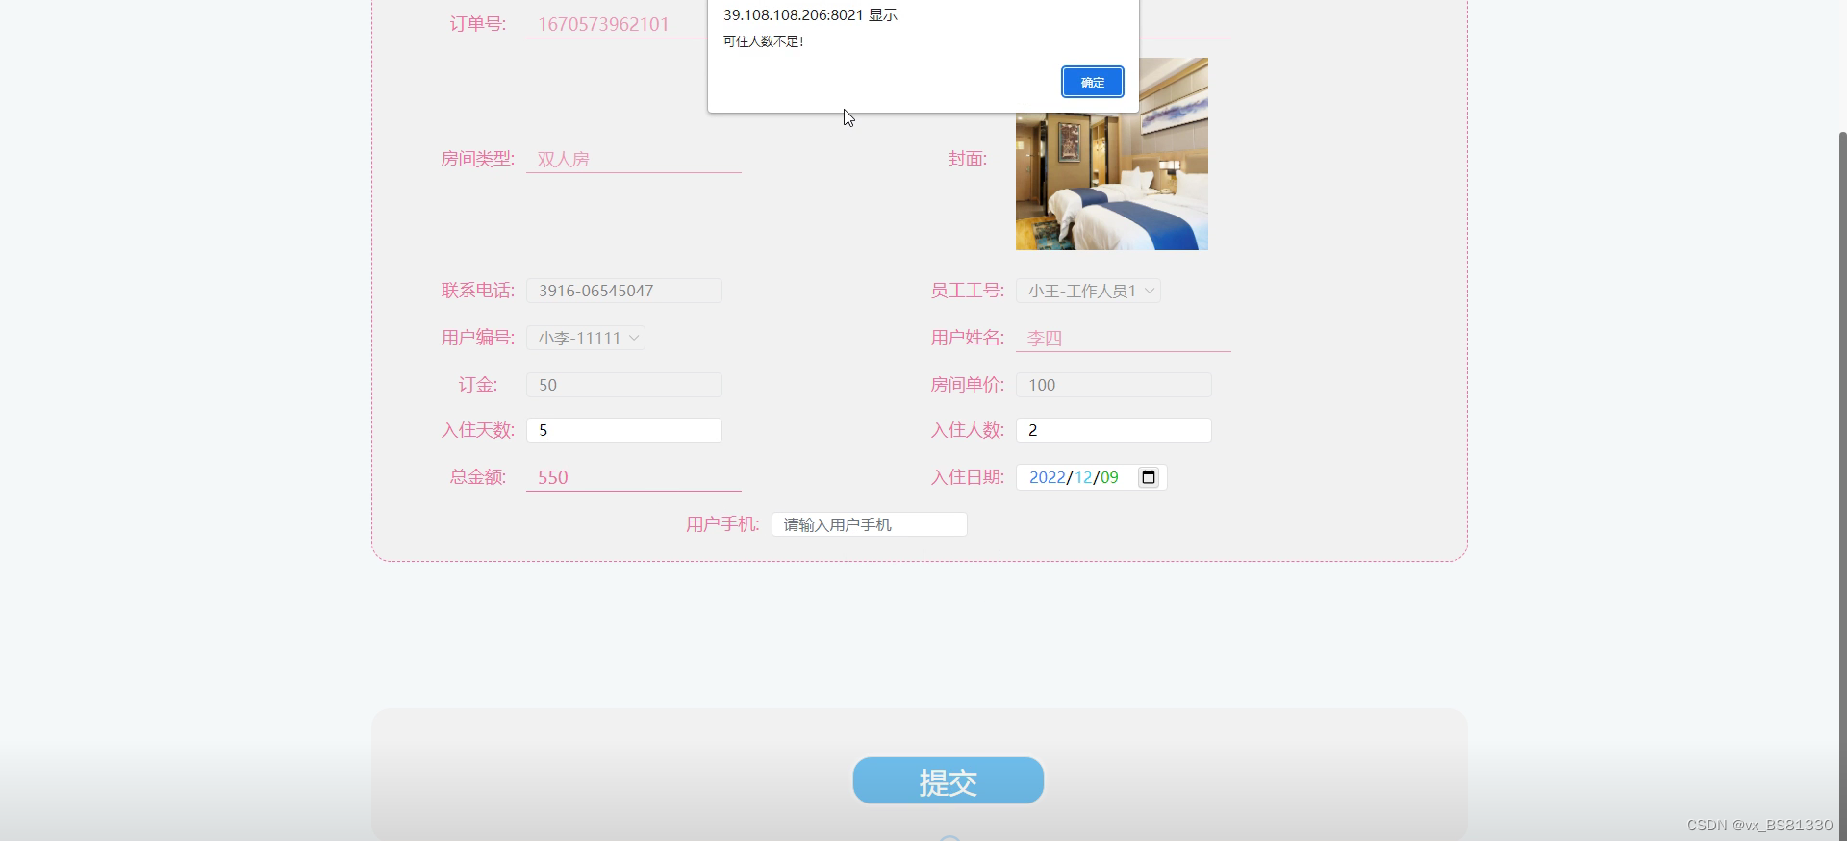The height and width of the screenshot is (841, 1847).
Task: Click the 用户手机 phone input field
Action: click(x=870, y=524)
